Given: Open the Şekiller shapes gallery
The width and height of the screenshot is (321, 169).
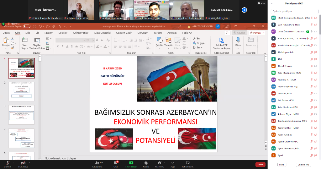Looking at the screenshot, I should (x=160, y=40).
